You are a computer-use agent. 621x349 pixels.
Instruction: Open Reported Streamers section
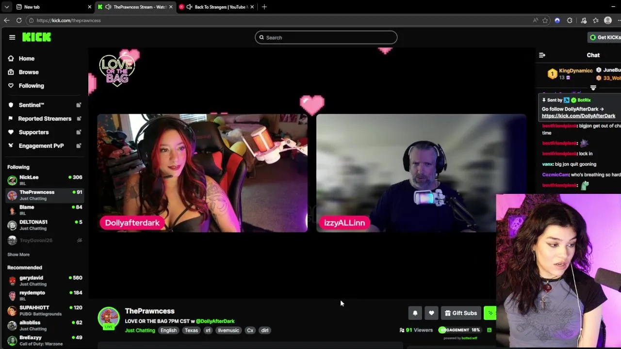click(45, 119)
